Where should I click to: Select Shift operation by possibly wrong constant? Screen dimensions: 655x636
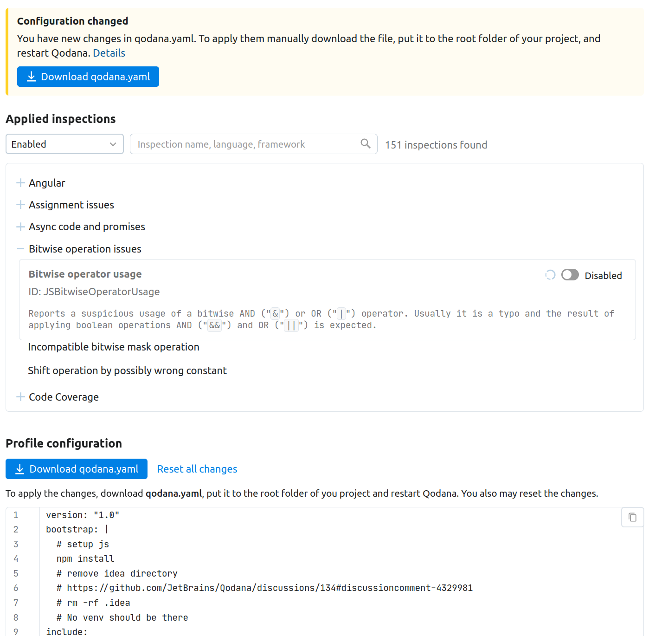[x=127, y=370]
